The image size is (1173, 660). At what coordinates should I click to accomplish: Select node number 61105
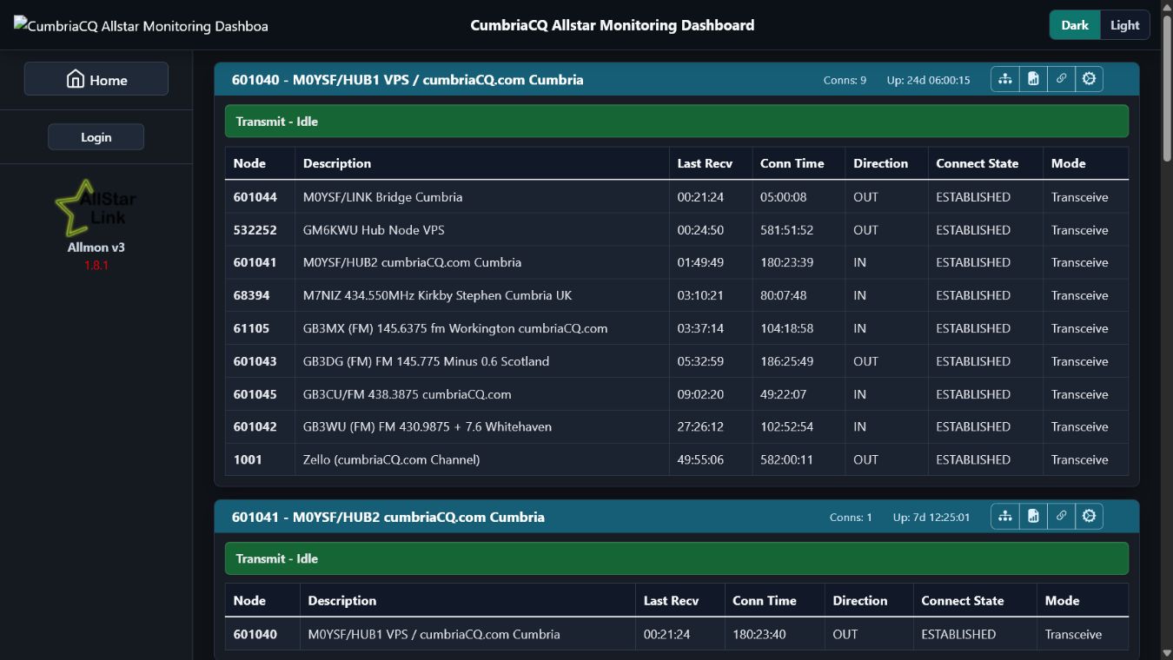[x=251, y=328]
